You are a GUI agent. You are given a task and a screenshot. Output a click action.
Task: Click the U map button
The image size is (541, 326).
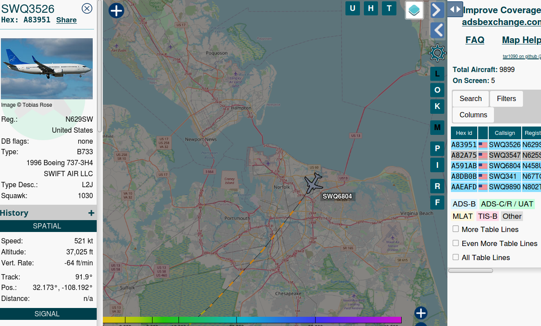coord(352,8)
